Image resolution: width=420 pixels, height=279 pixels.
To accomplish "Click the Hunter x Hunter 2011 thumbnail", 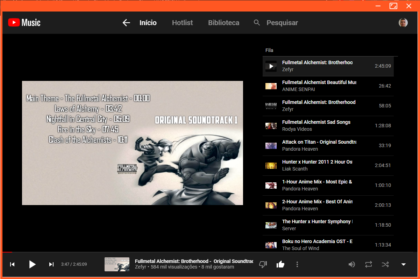I will pyautogui.click(x=271, y=166).
